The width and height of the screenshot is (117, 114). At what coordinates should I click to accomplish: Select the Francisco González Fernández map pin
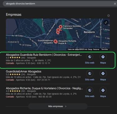click(x=61, y=27)
